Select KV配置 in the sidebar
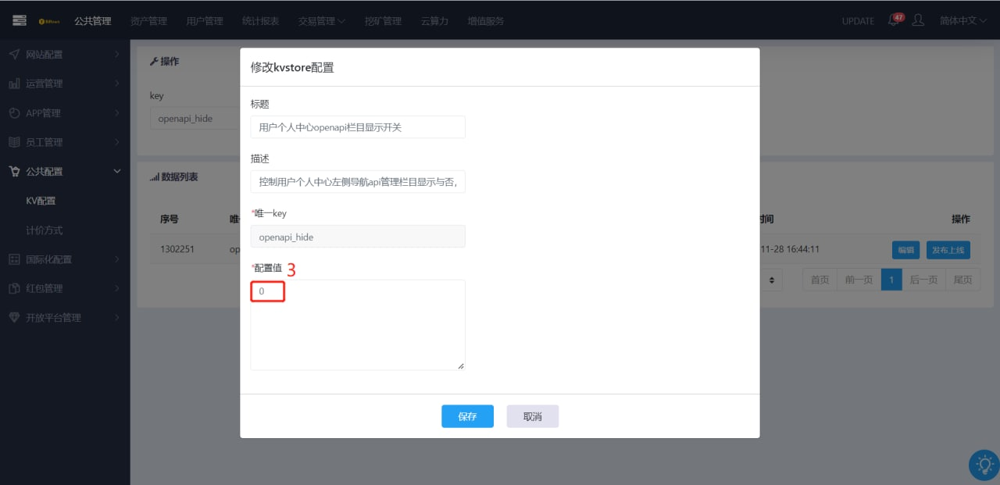The image size is (1000, 485). [x=41, y=201]
